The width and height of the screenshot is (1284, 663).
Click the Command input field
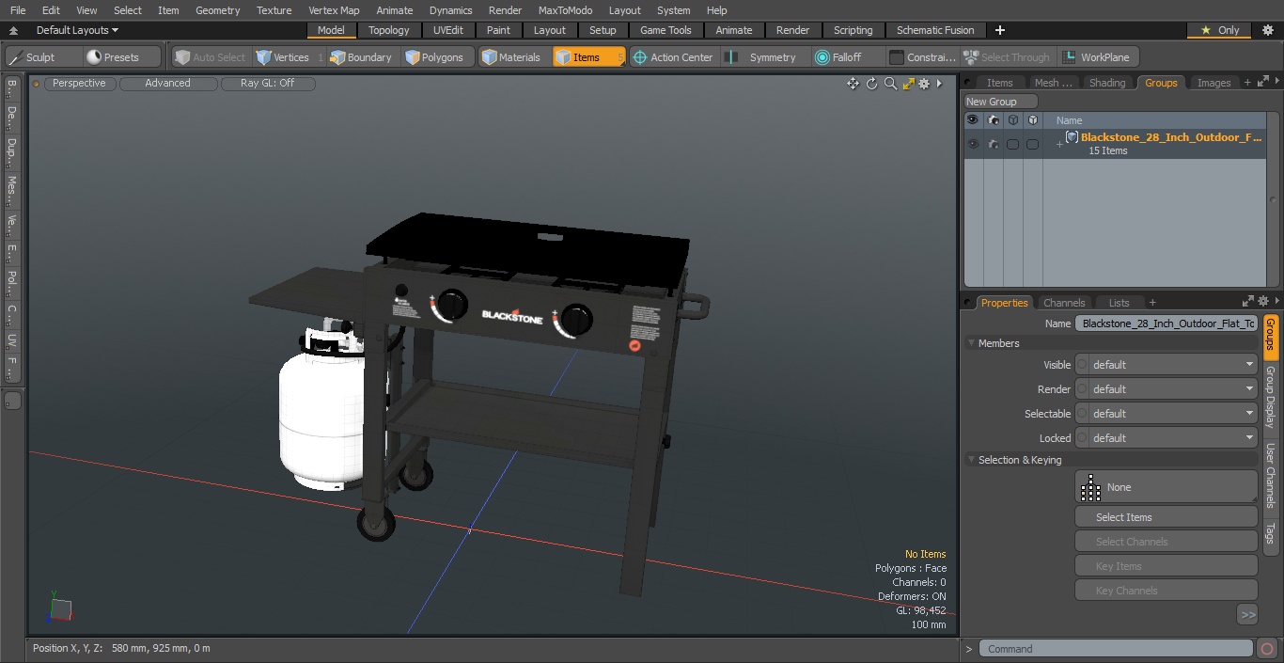[1115, 649]
